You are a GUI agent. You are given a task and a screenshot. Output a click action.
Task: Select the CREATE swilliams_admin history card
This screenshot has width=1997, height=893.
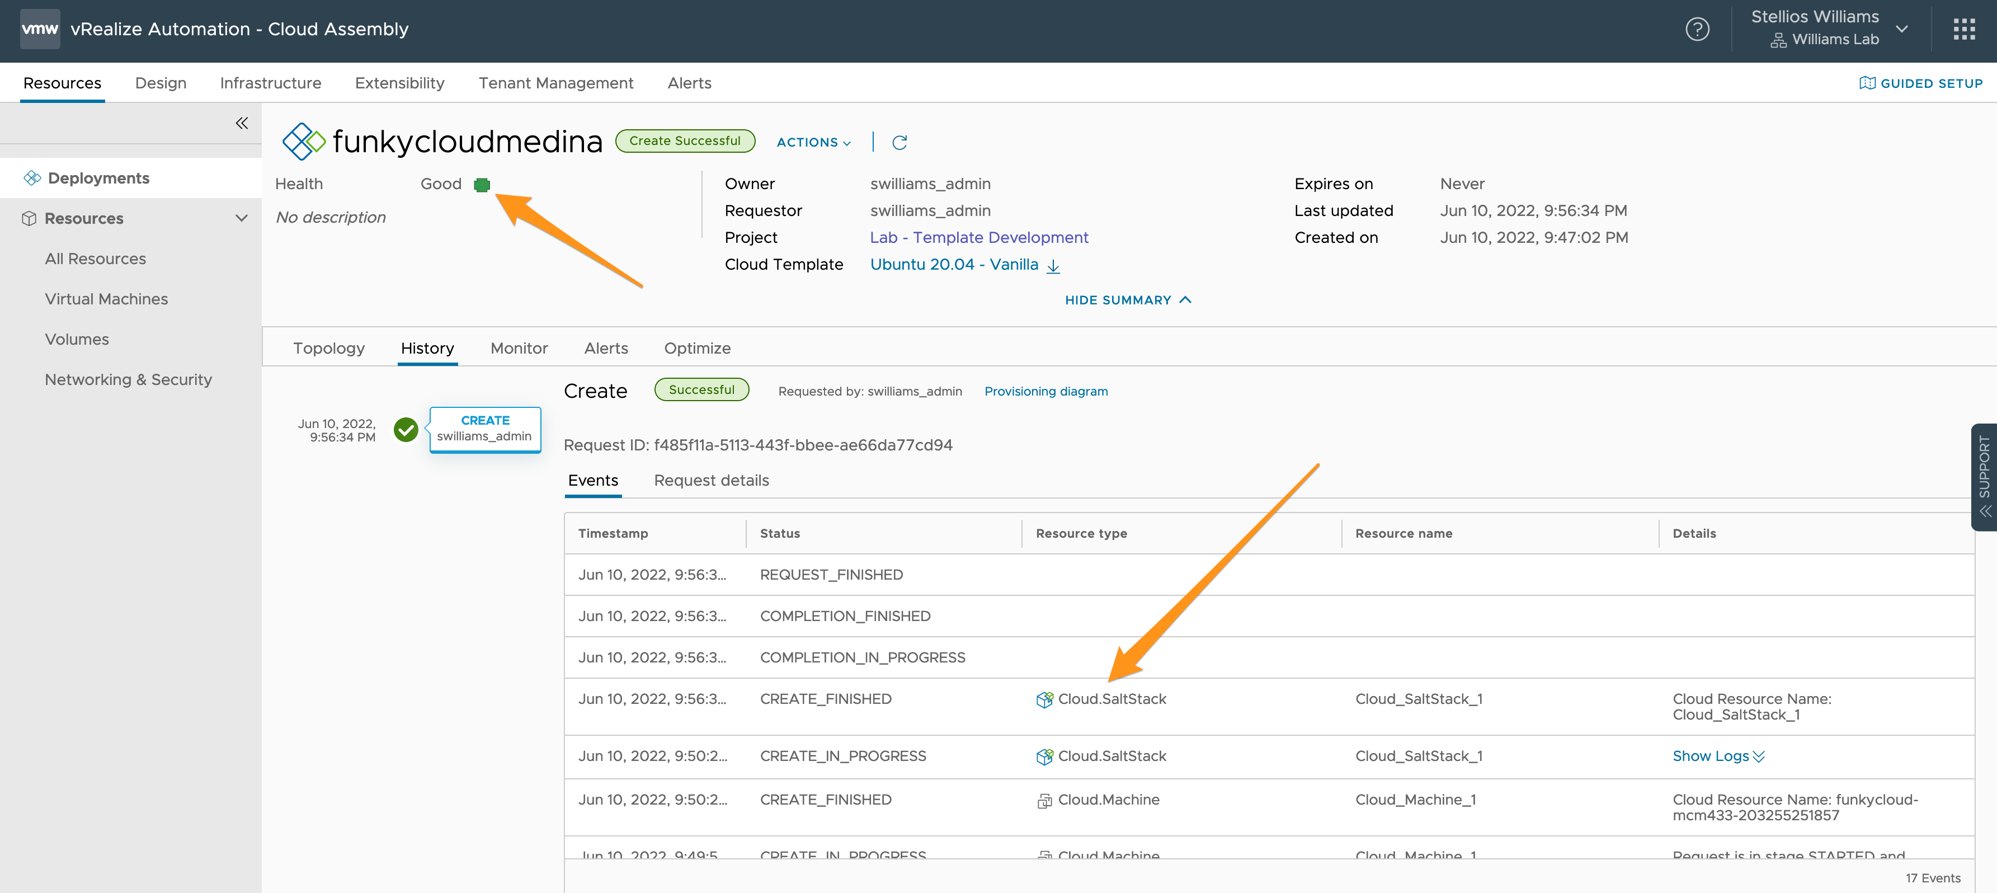(484, 429)
